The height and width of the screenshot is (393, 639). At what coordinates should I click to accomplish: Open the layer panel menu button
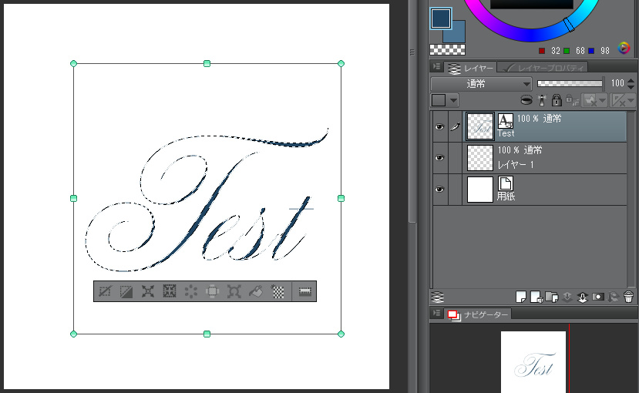click(436, 68)
